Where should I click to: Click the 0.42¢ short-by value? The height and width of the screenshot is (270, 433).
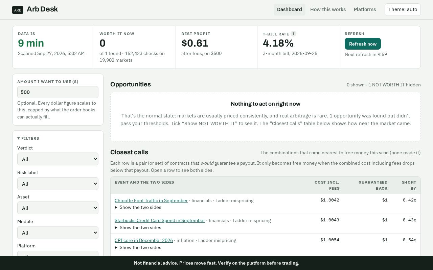coord(409,200)
